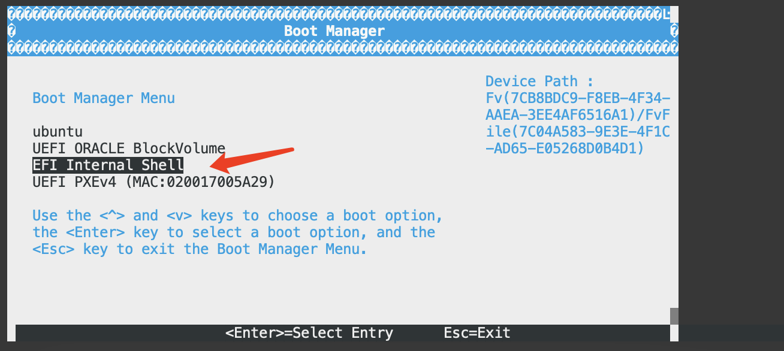Choose the UEFI ORACLE BlockVolume entry

click(x=129, y=149)
